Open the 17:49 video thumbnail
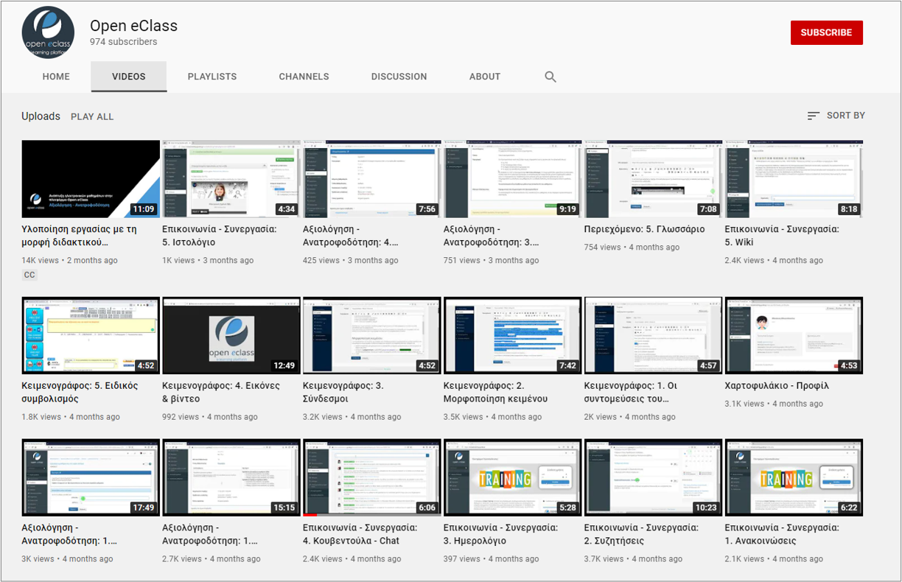Image resolution: width=902 pixels, height=582 pixels. click(x=91, y=477)
